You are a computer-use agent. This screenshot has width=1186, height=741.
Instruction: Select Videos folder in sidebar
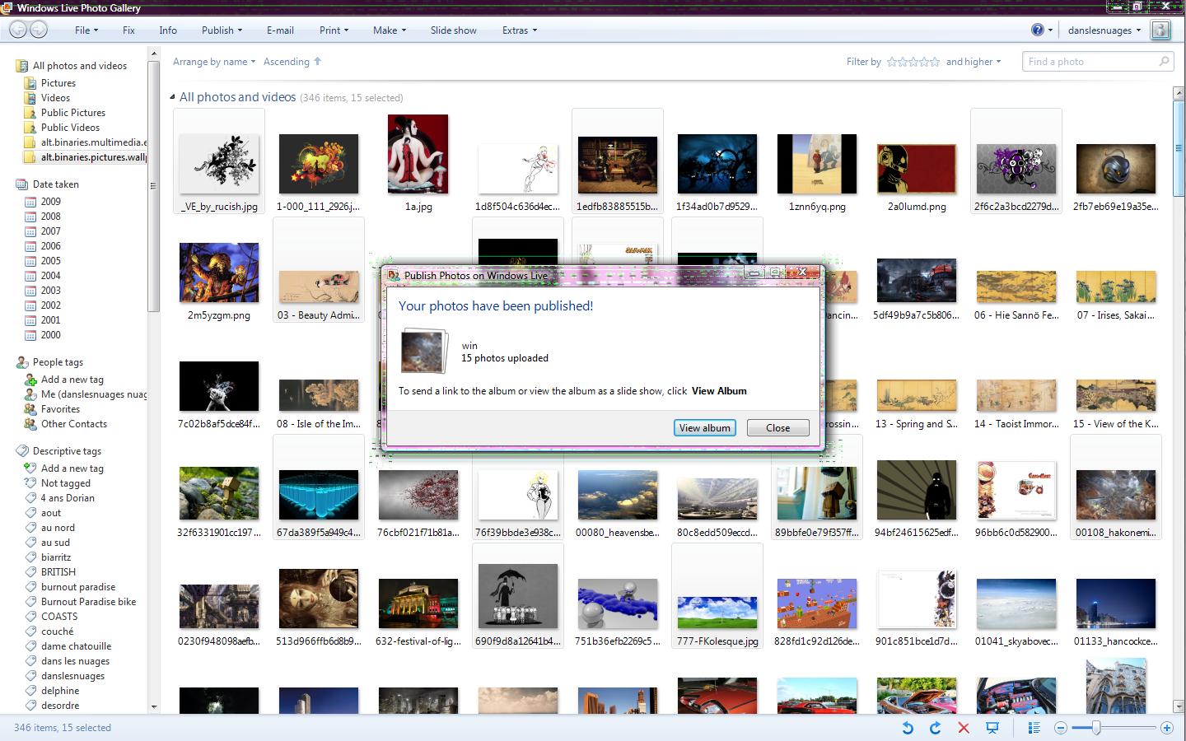[55, 98]
